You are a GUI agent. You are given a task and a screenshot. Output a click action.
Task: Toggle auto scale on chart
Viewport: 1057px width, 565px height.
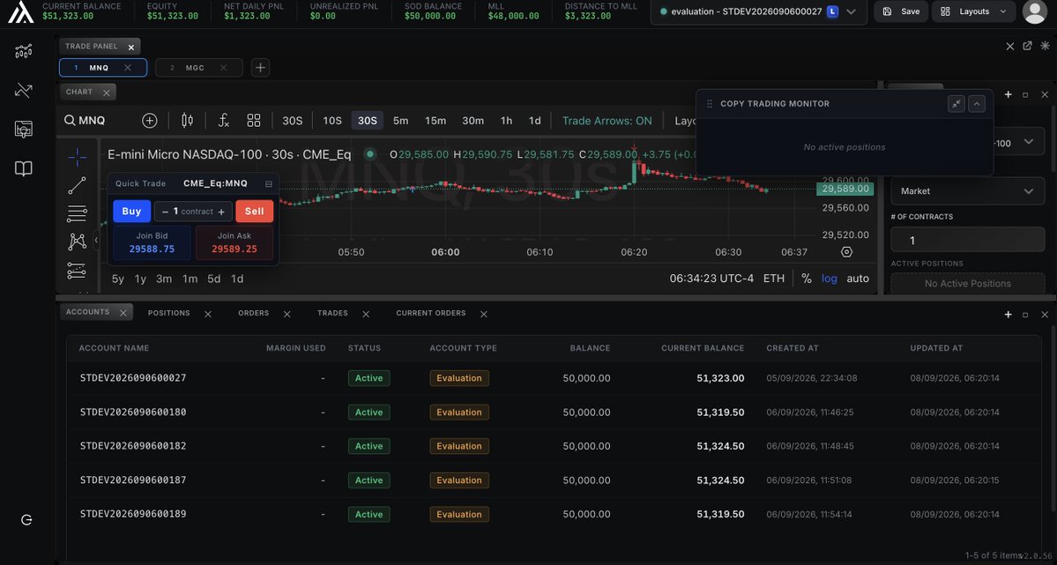(x=858, y=279)
